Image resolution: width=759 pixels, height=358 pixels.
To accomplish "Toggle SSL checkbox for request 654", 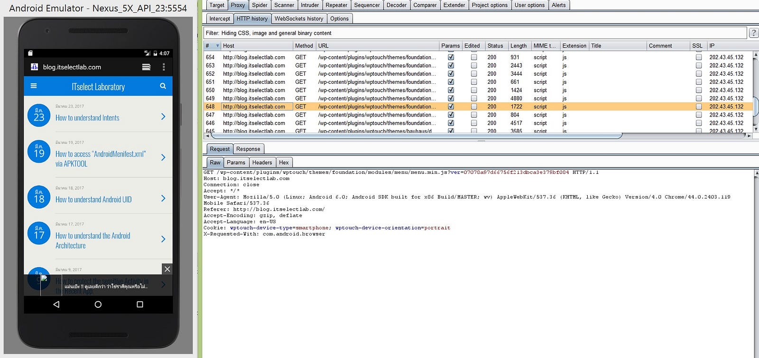I will [699, 57].
